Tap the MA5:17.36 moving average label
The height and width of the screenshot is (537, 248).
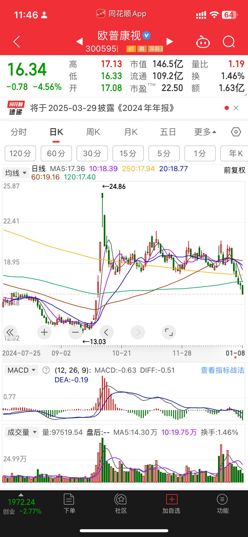[67, 169]
